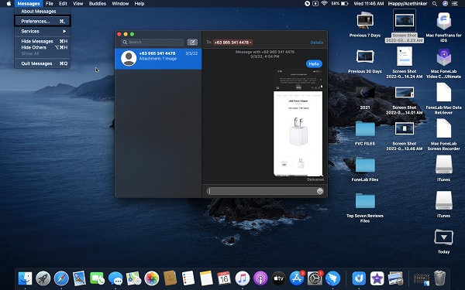This screenshot has height=290, width=465.
Task: Click the compose new message icon
Action: [x=192, y=43]
